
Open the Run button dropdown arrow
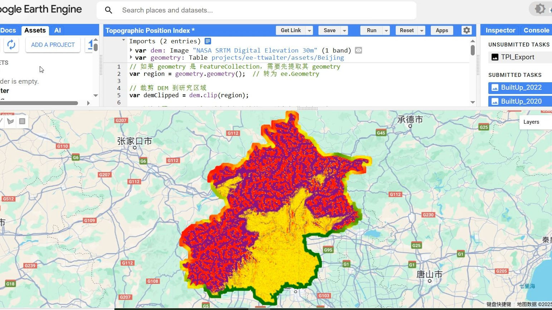[x=386, y=30]
